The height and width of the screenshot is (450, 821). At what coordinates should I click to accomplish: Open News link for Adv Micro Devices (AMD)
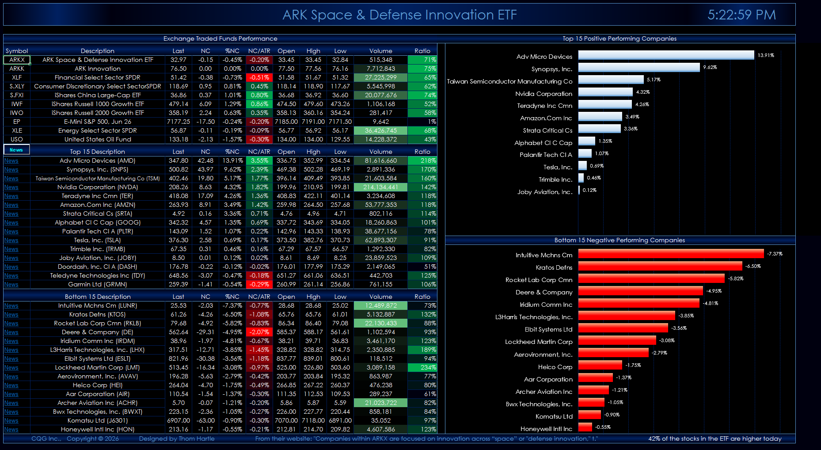[11, 161]
